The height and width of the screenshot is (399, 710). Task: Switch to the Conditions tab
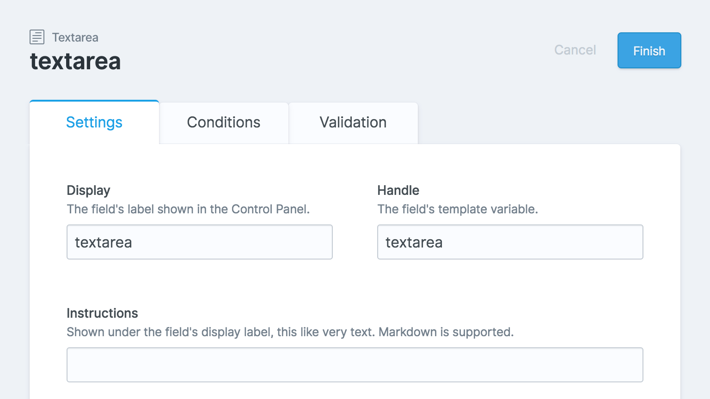223,122
